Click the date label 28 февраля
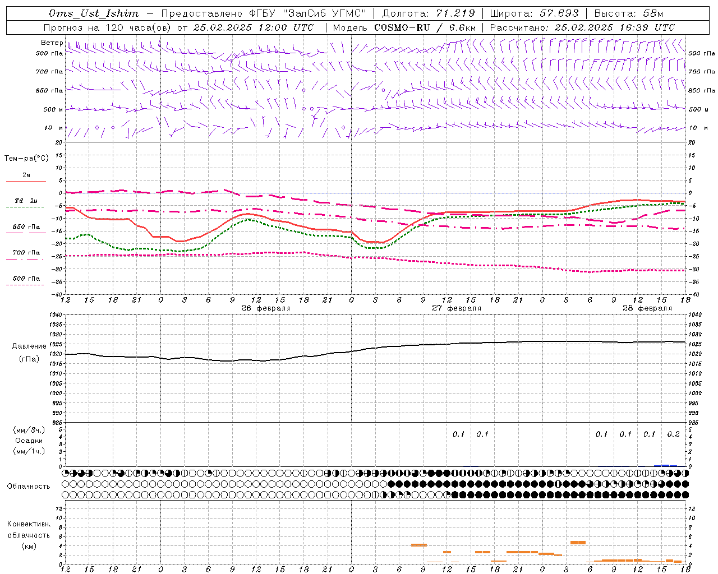The width and height of the screenshot is (718, 574). pos(647,308)
